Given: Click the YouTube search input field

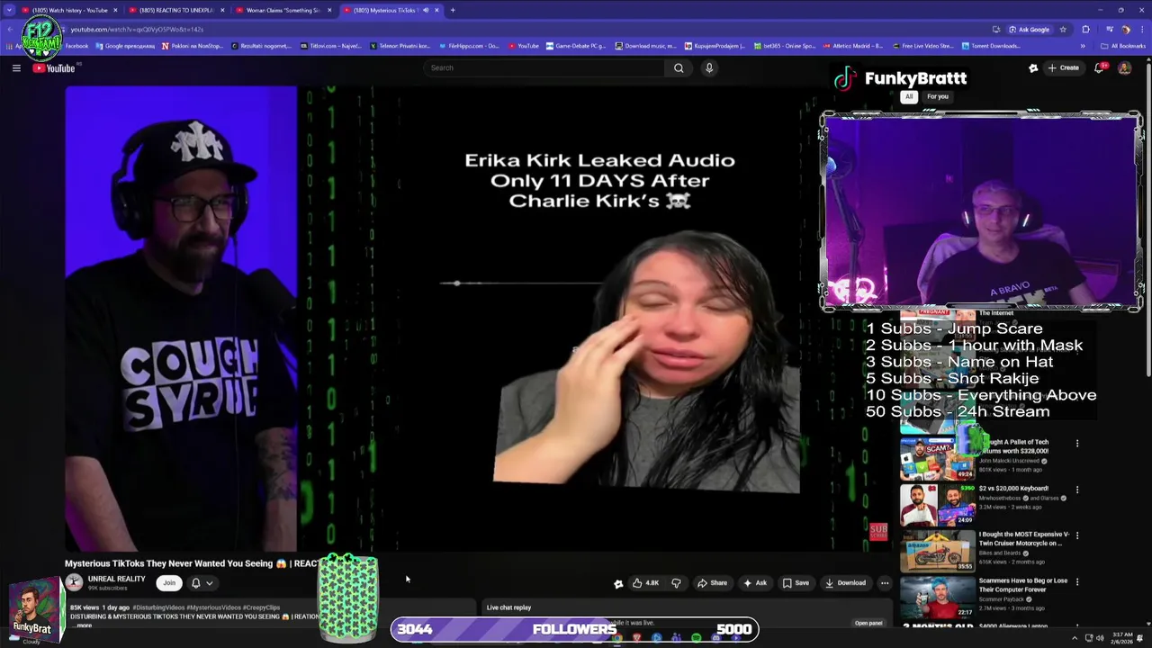Looking at the screenshot, I should pos(544,67).
